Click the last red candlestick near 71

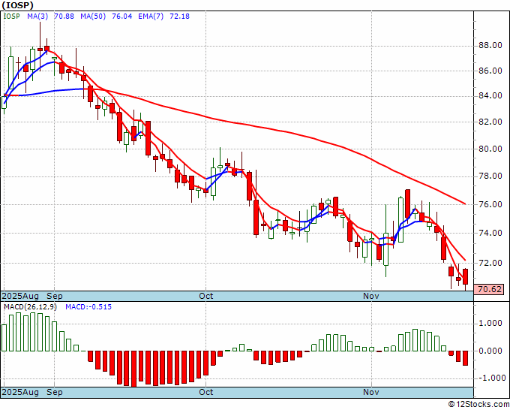[466, 276]
